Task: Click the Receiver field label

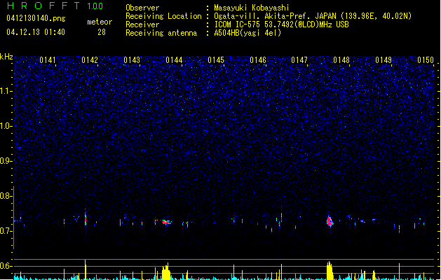Action: (x=142, y=24)
